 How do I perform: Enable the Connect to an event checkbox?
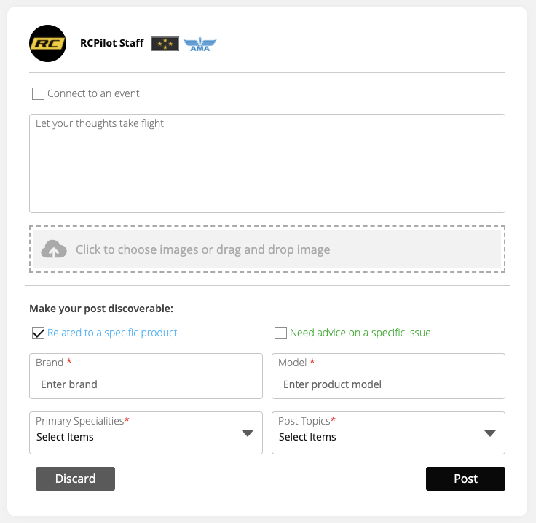click(x=39, y=93)
